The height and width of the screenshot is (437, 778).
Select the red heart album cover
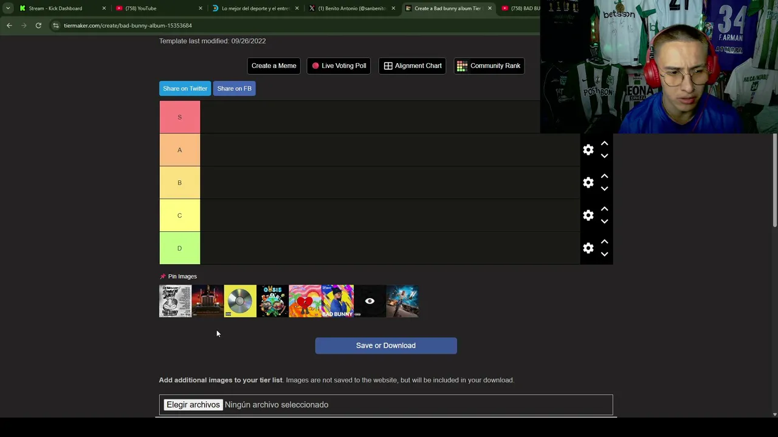(305, 301)
